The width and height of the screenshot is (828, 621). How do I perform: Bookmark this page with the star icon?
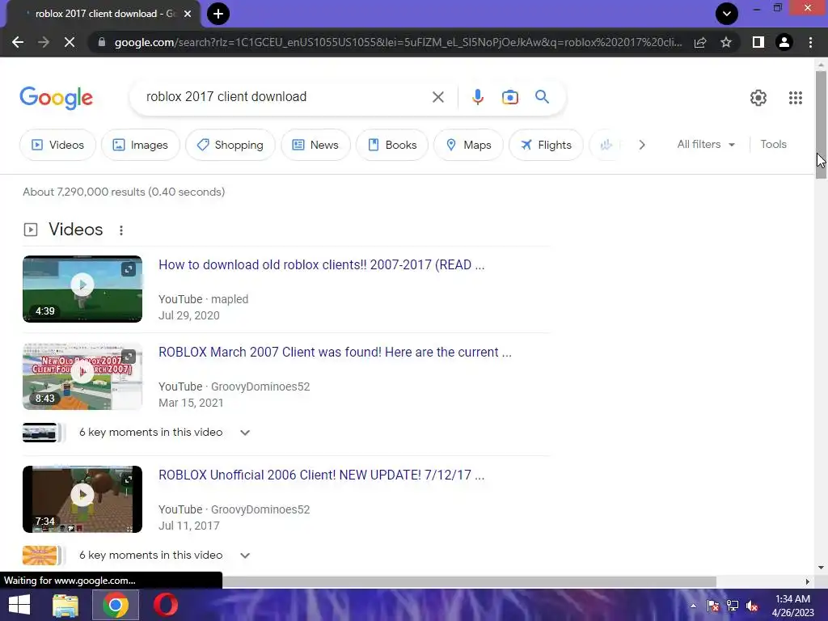[x=726, y=42]
